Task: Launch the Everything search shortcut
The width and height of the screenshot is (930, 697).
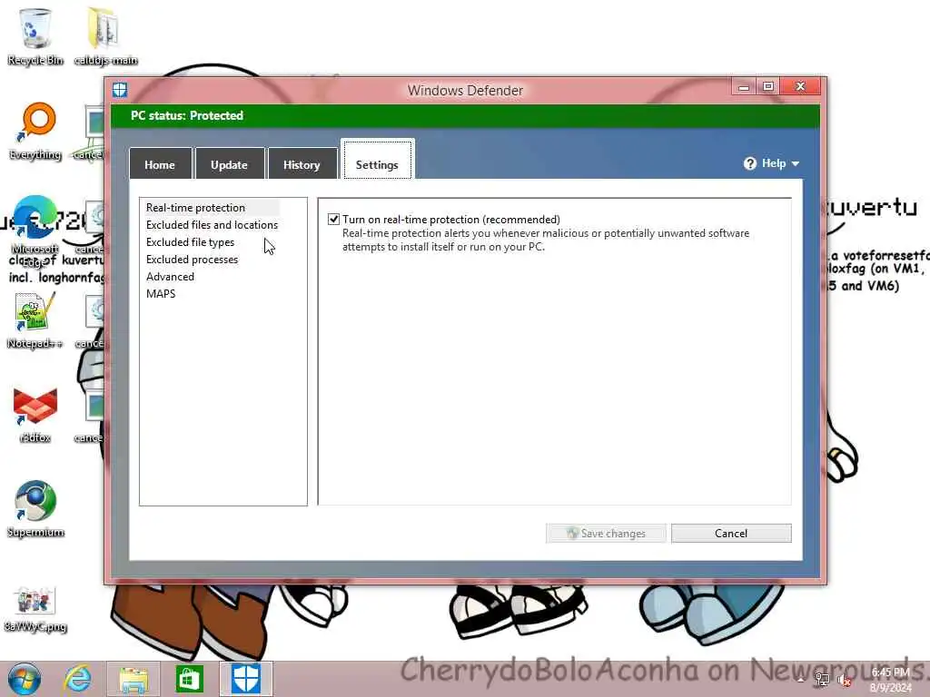Action: pos(35,131)
